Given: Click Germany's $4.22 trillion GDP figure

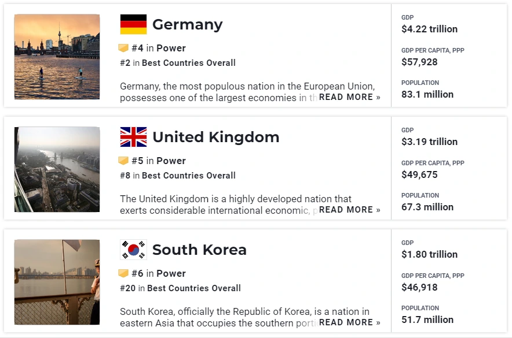Looking at the screenshot, I should coord(429,29).
